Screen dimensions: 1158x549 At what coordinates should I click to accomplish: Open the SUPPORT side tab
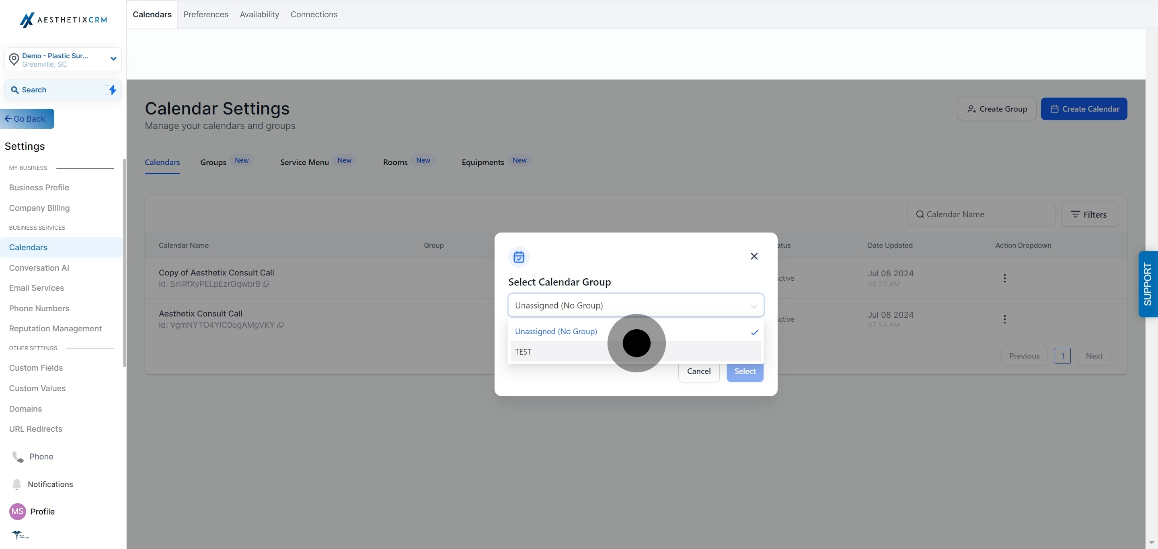pos(1147,284)
